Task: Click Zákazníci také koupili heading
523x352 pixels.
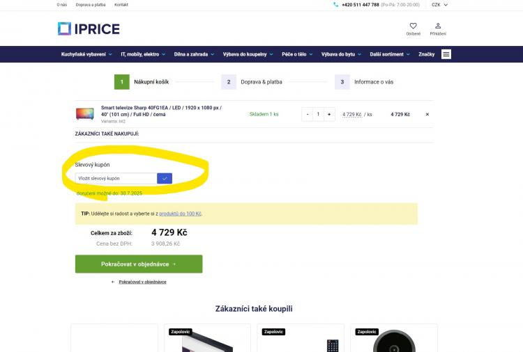Action: [254, 309]
